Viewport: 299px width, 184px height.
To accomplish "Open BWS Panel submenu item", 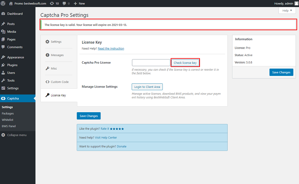I will tap(9, 126).
